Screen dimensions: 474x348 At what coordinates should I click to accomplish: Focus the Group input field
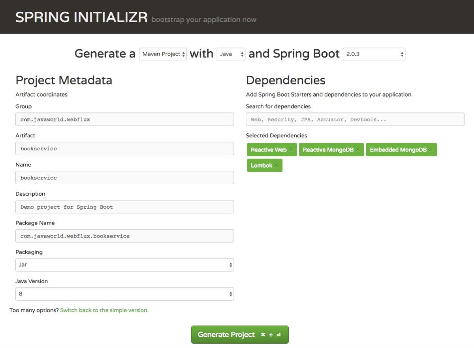click(x=124, y=119)
